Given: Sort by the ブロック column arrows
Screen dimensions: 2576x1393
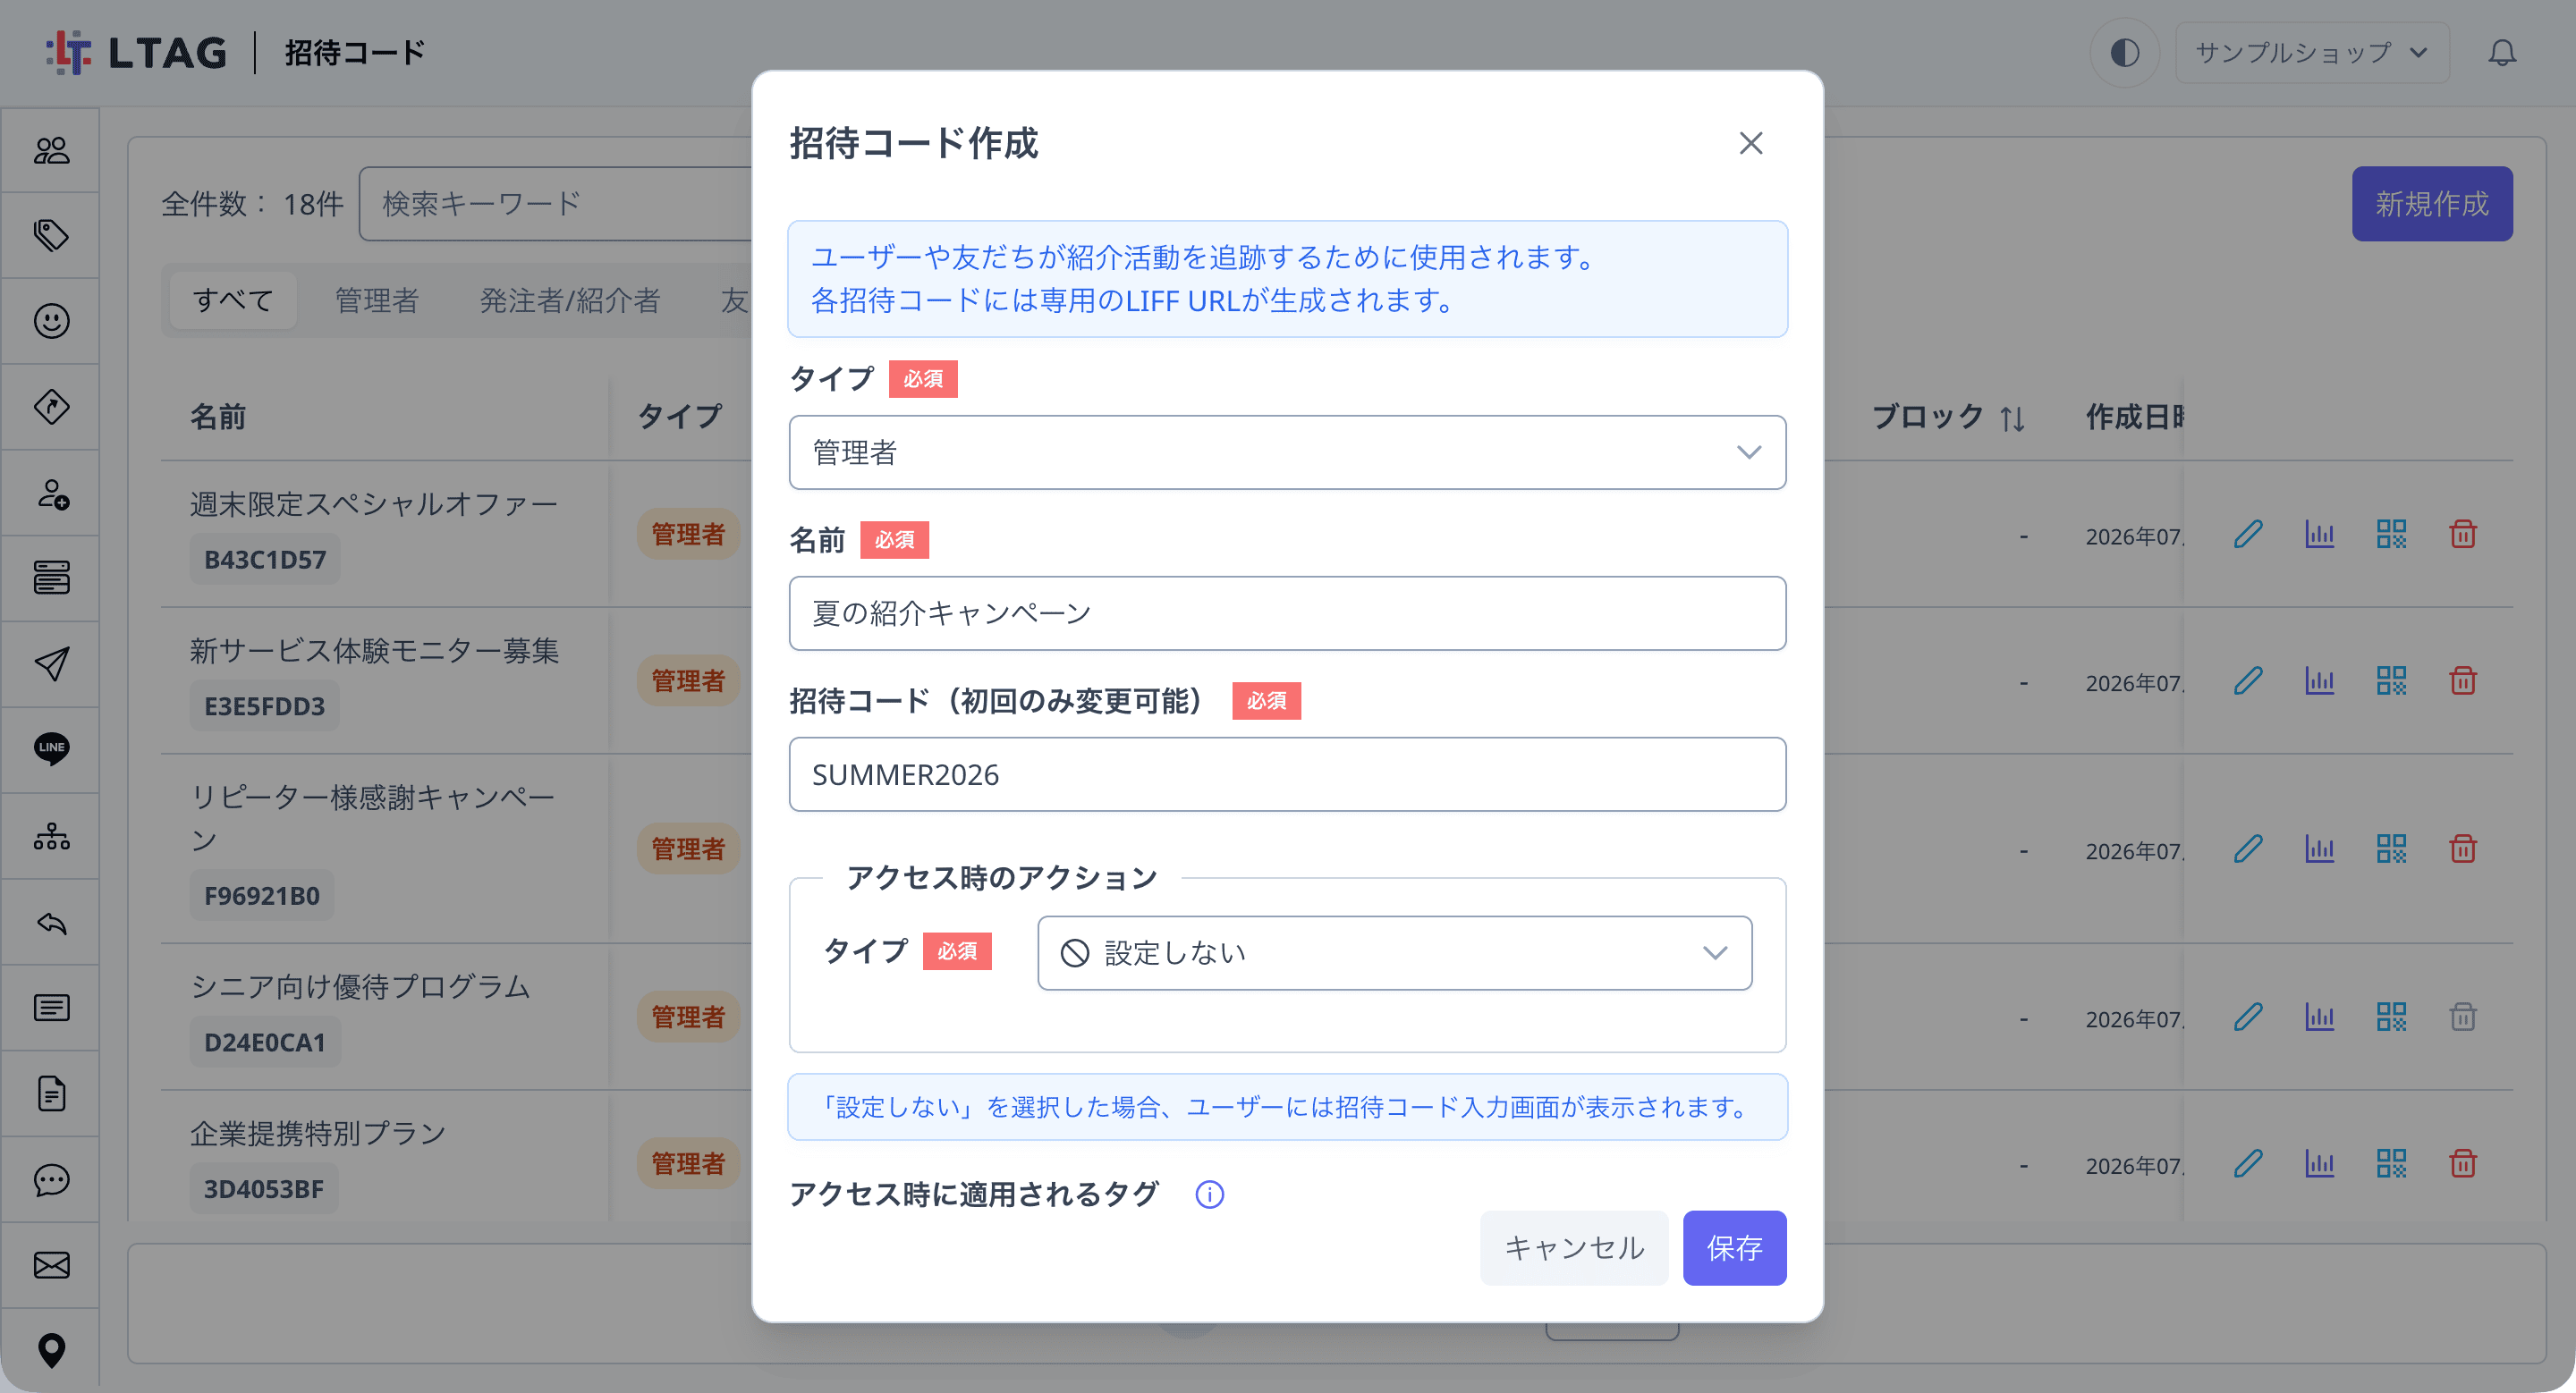Looking at the screenshot, I should 2012,418.
